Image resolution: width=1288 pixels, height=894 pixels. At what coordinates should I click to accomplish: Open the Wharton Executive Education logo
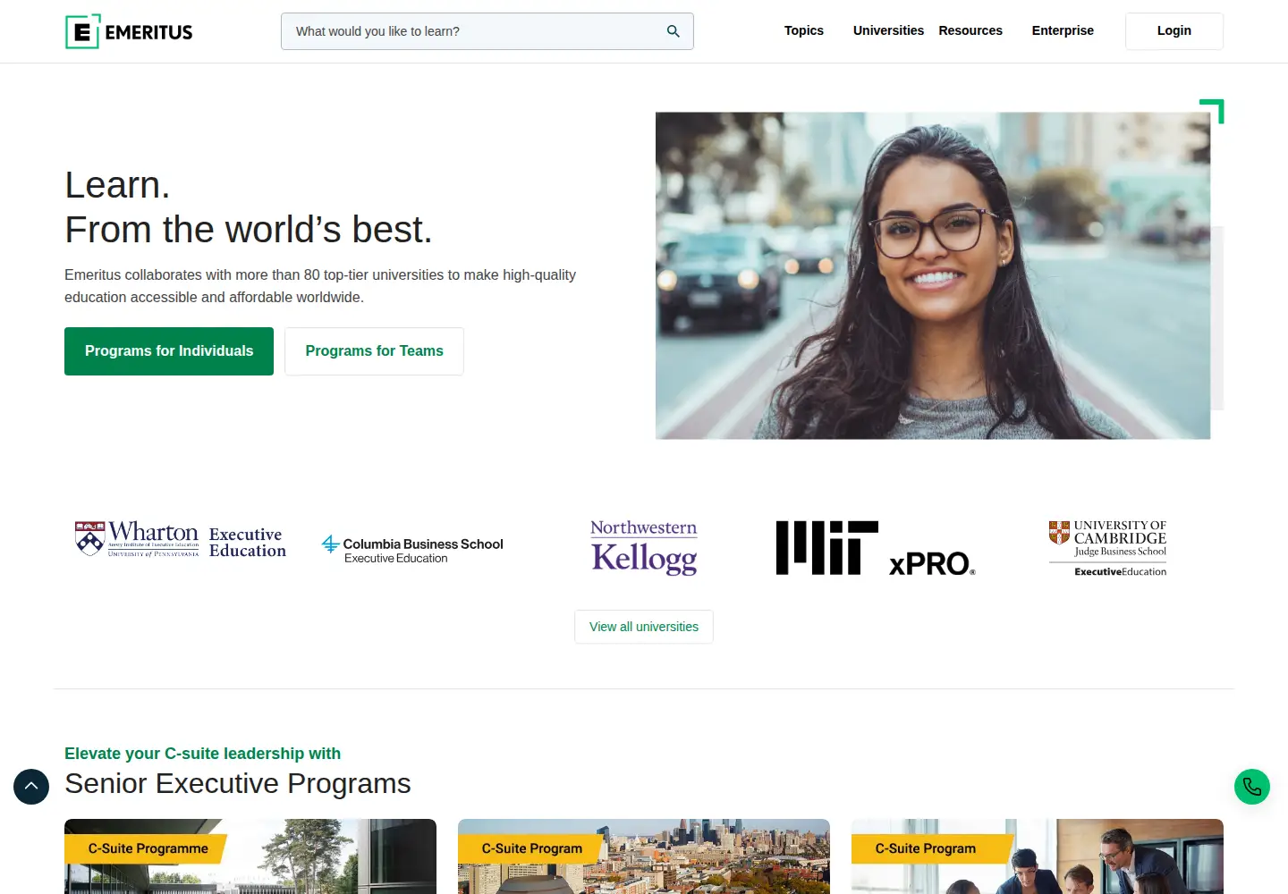(181, 540)
